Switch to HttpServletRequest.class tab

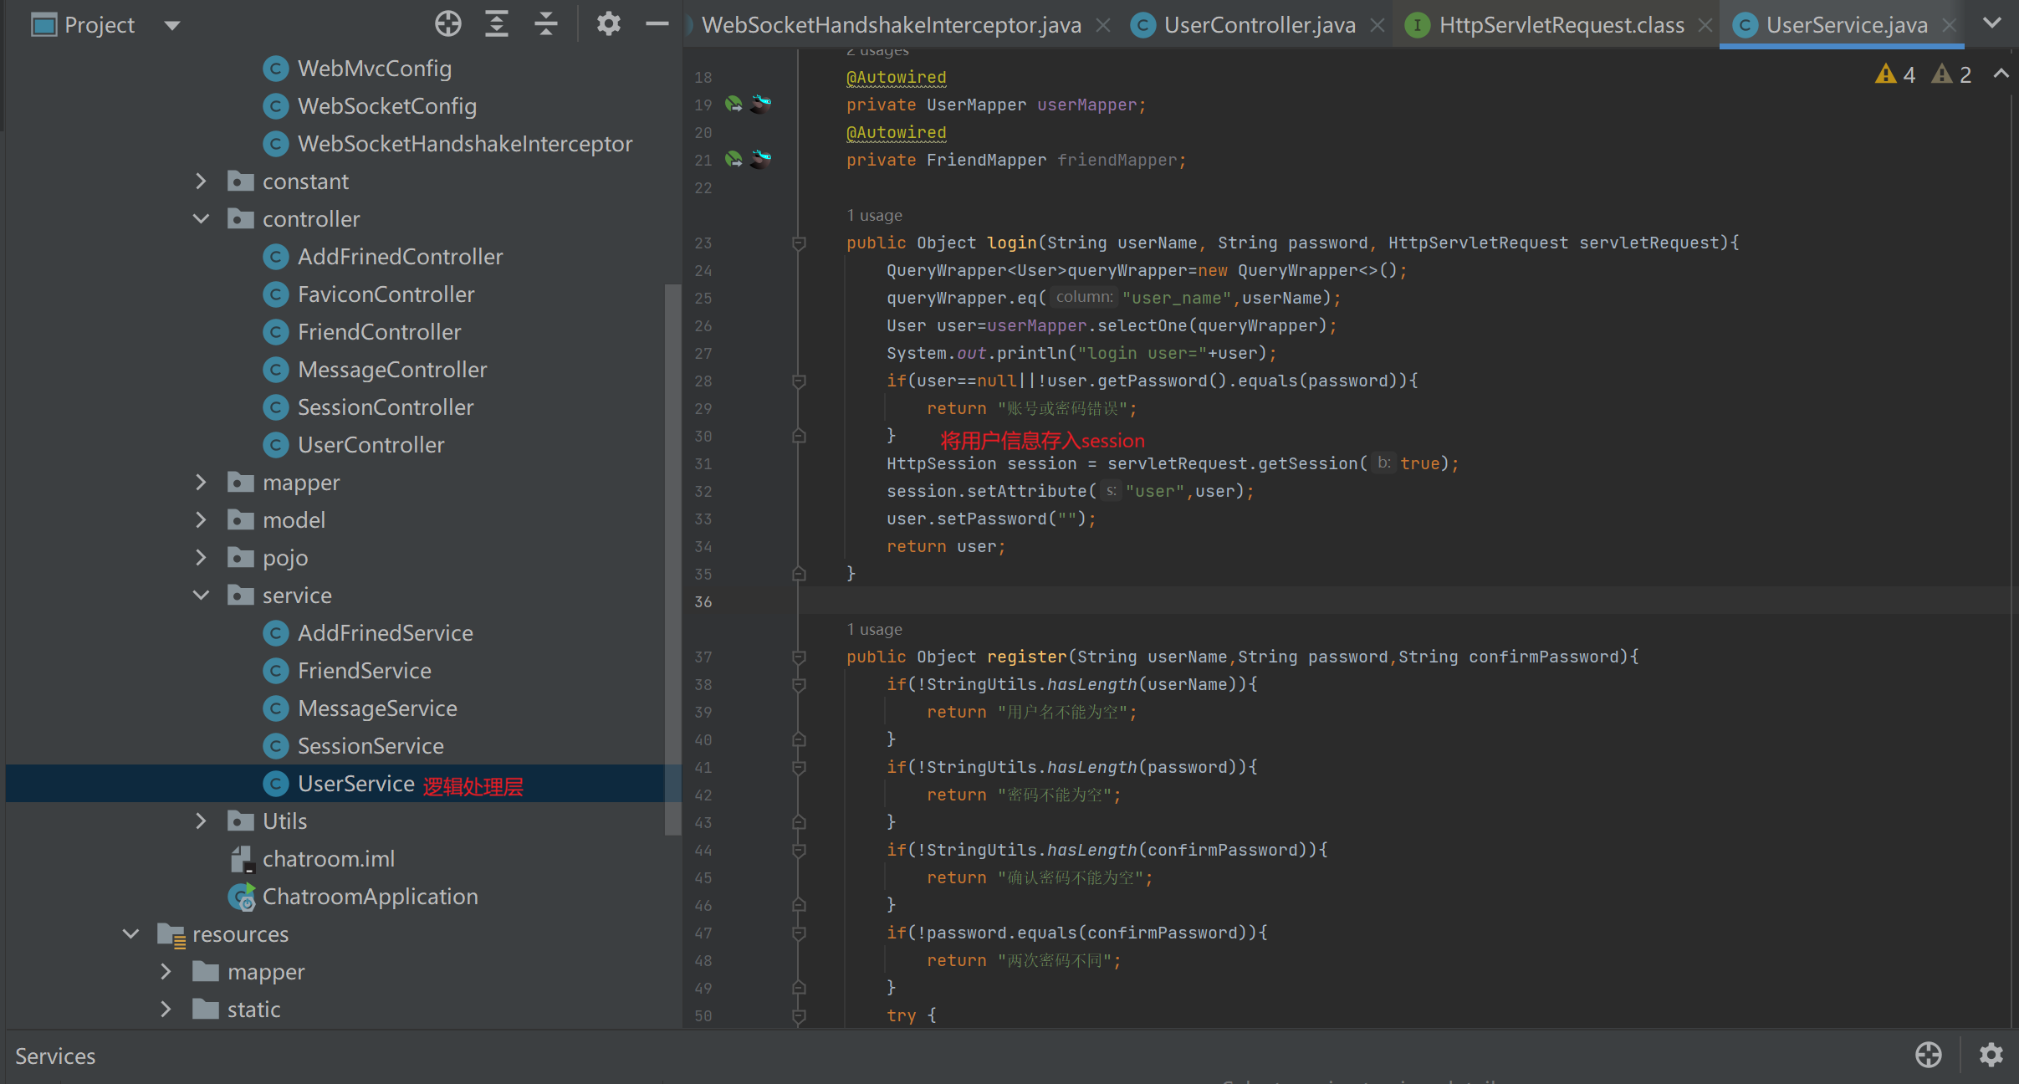(1561, 25)
